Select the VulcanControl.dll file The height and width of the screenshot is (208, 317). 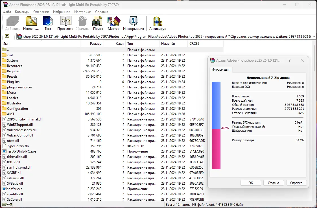(x=112, y=135)
